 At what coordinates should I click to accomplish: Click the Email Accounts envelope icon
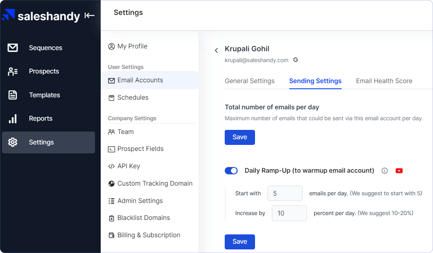(x=111, y=80)
